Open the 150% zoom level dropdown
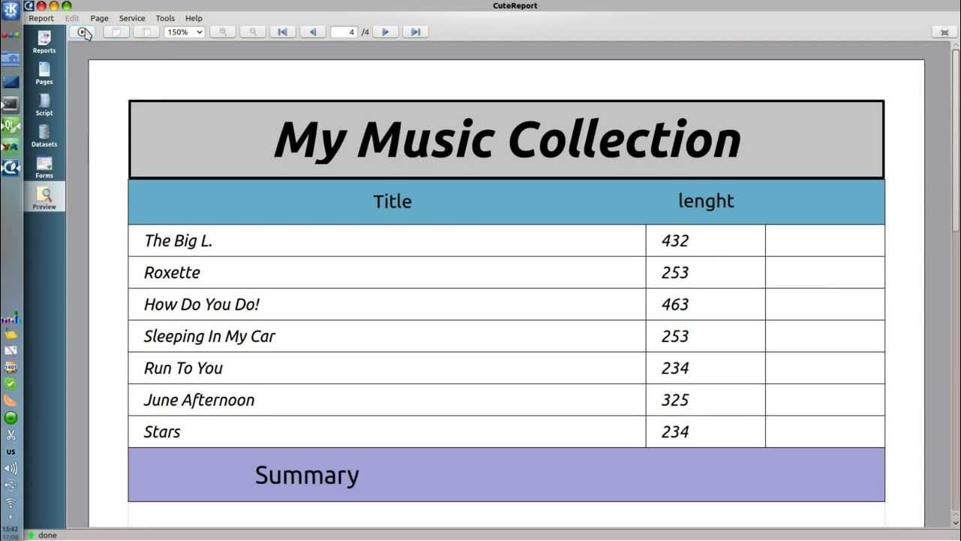 tap(185, 32)
